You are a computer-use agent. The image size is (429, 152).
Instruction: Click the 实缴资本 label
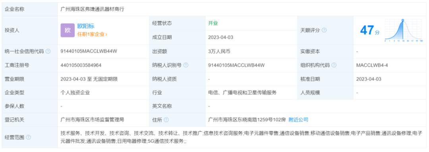[x=310, y=52]
